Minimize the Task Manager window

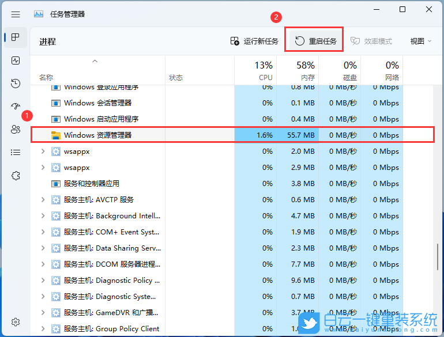[x=377, y=9]
